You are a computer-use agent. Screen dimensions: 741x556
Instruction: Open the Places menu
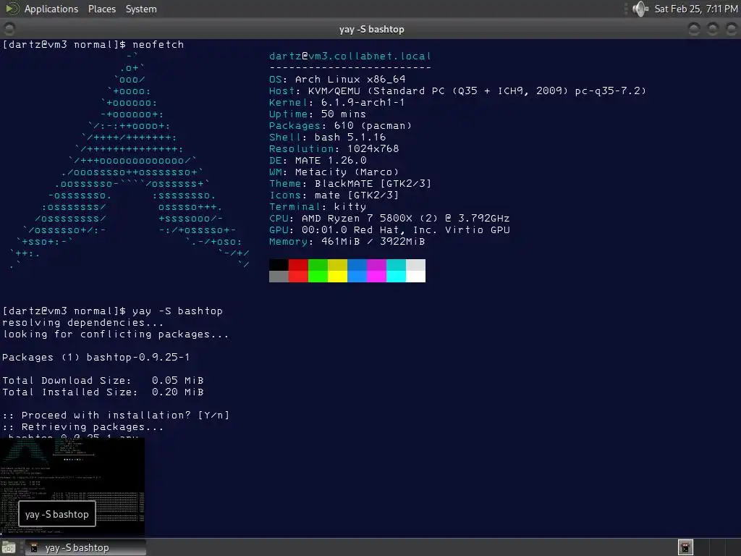click(x=101, y=9)
